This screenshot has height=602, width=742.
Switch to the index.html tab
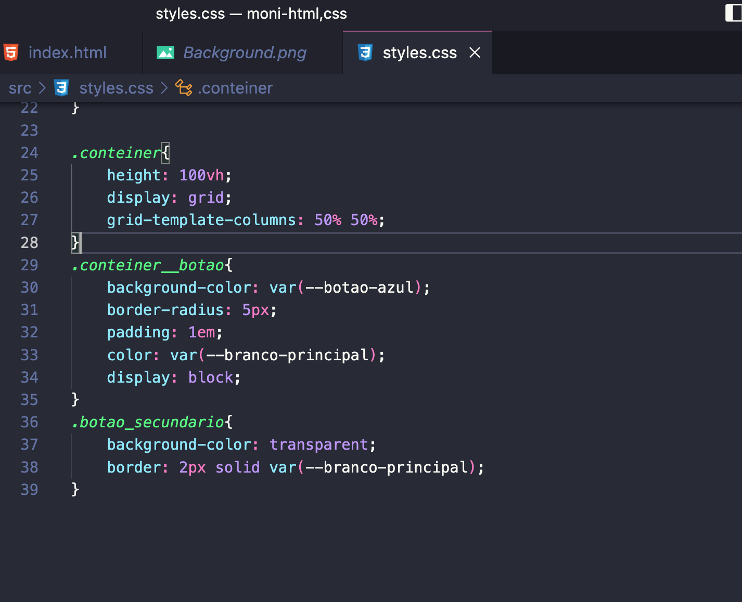click(68, 53)
